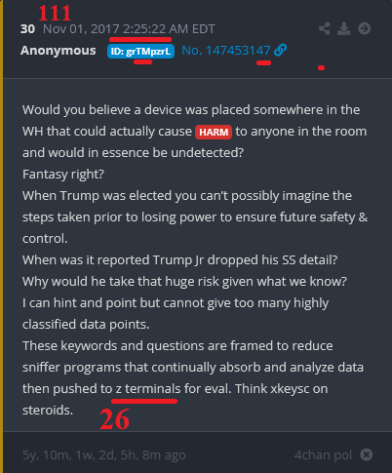Select the blue ID: grTMpzrL badge
Screen dimensions: 392x473
140,51
